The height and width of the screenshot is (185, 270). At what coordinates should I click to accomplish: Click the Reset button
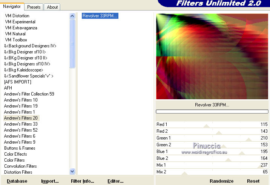pos(253,181)
